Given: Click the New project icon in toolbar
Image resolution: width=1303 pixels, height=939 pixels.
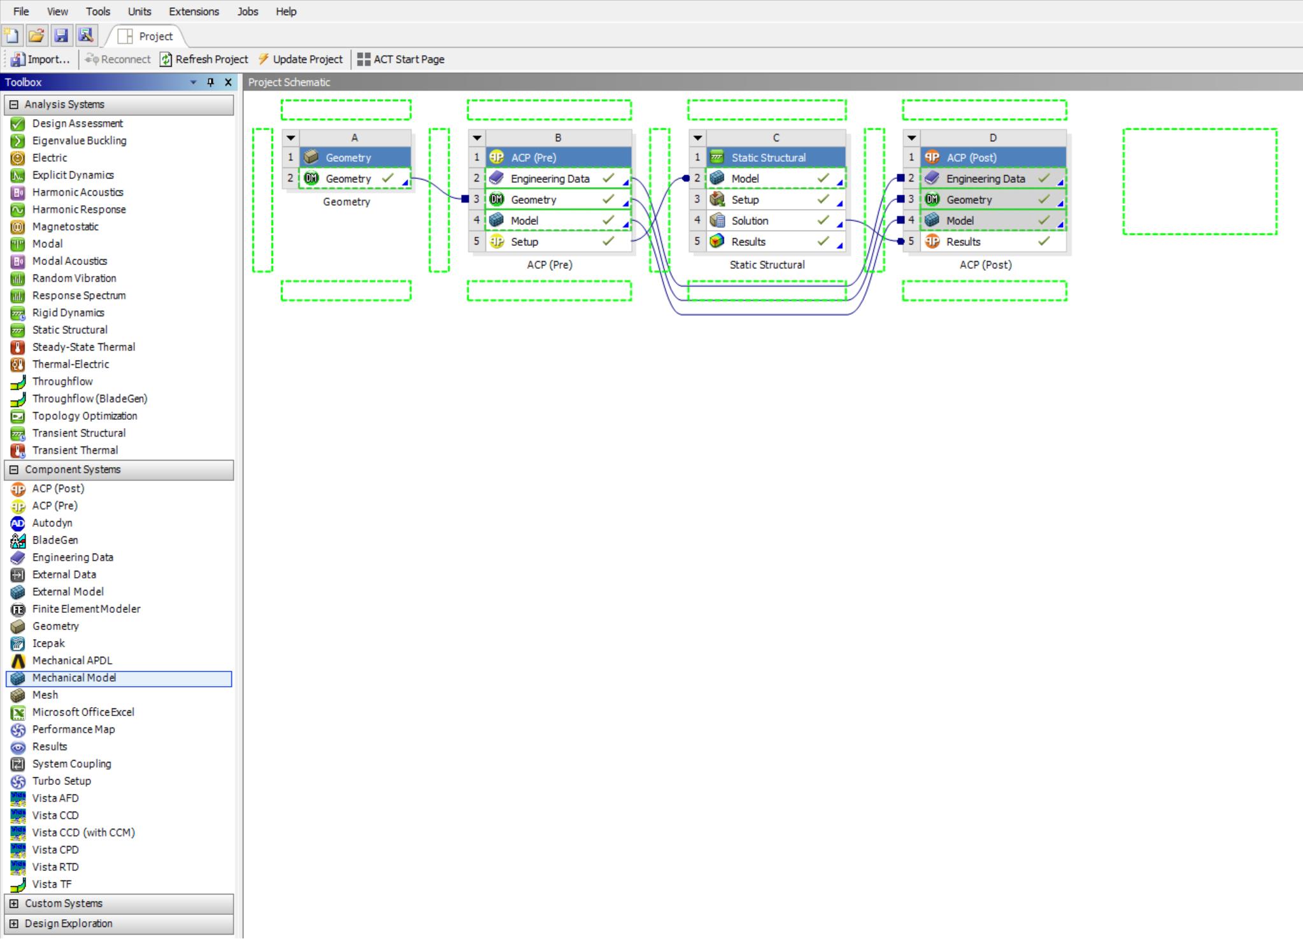Looking at the screenshot, I should click(11, 36).
